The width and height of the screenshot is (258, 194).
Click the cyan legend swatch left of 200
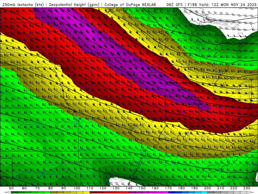pos(204,192)
